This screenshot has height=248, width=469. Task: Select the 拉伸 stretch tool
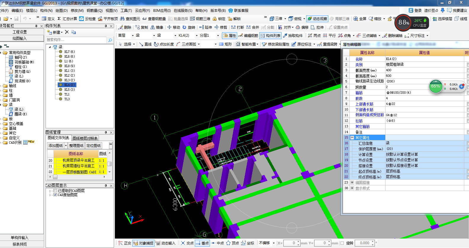[x=317, y=27]
